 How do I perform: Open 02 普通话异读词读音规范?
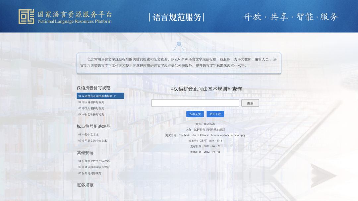94,167
